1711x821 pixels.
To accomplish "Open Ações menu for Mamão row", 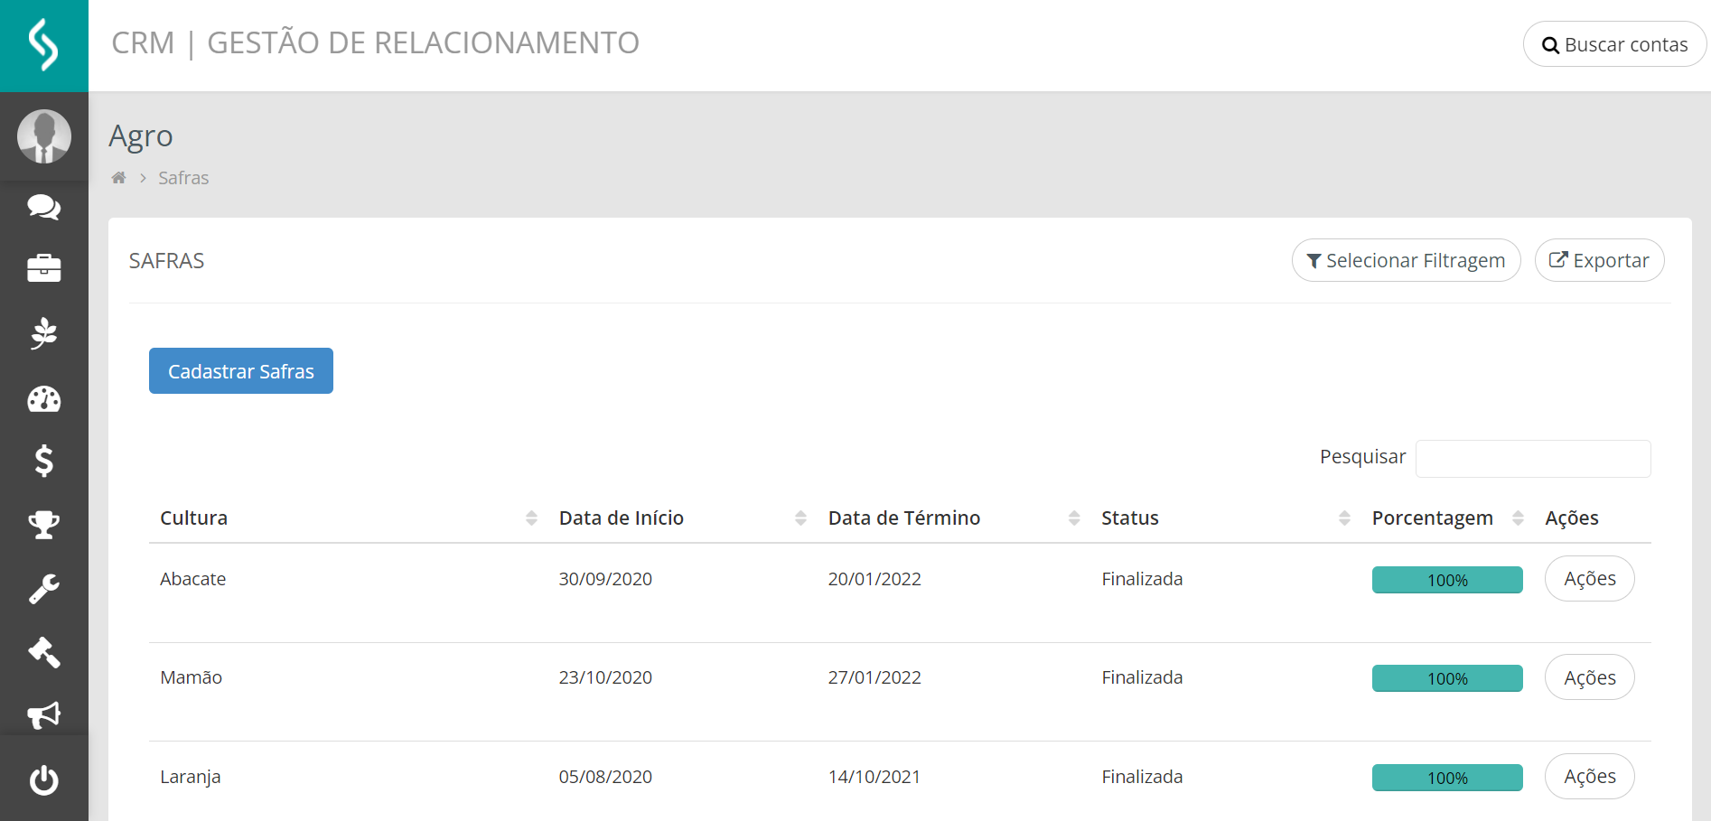I will (1589, 677).
